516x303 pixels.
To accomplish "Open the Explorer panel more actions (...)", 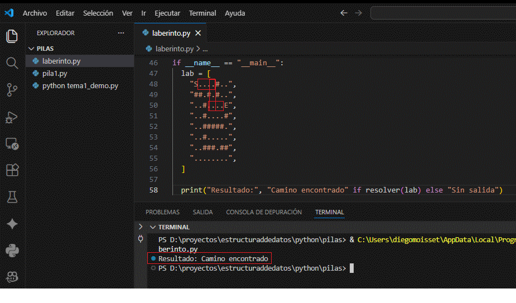I will click(x=121, y=33).
